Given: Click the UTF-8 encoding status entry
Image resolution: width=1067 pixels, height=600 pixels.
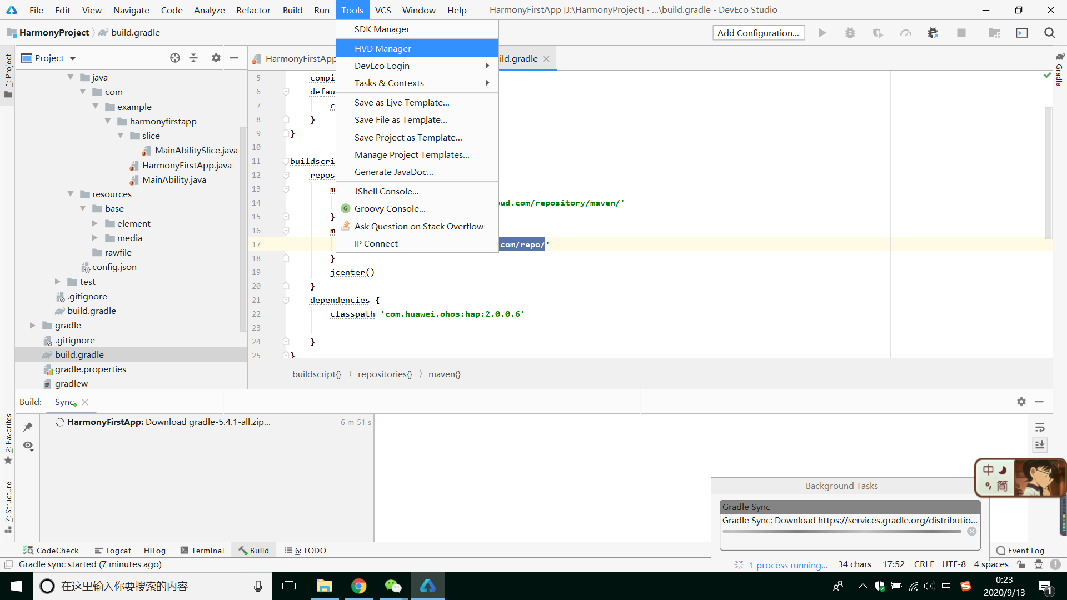Looking at the screenshot, I should click(954, 564).
